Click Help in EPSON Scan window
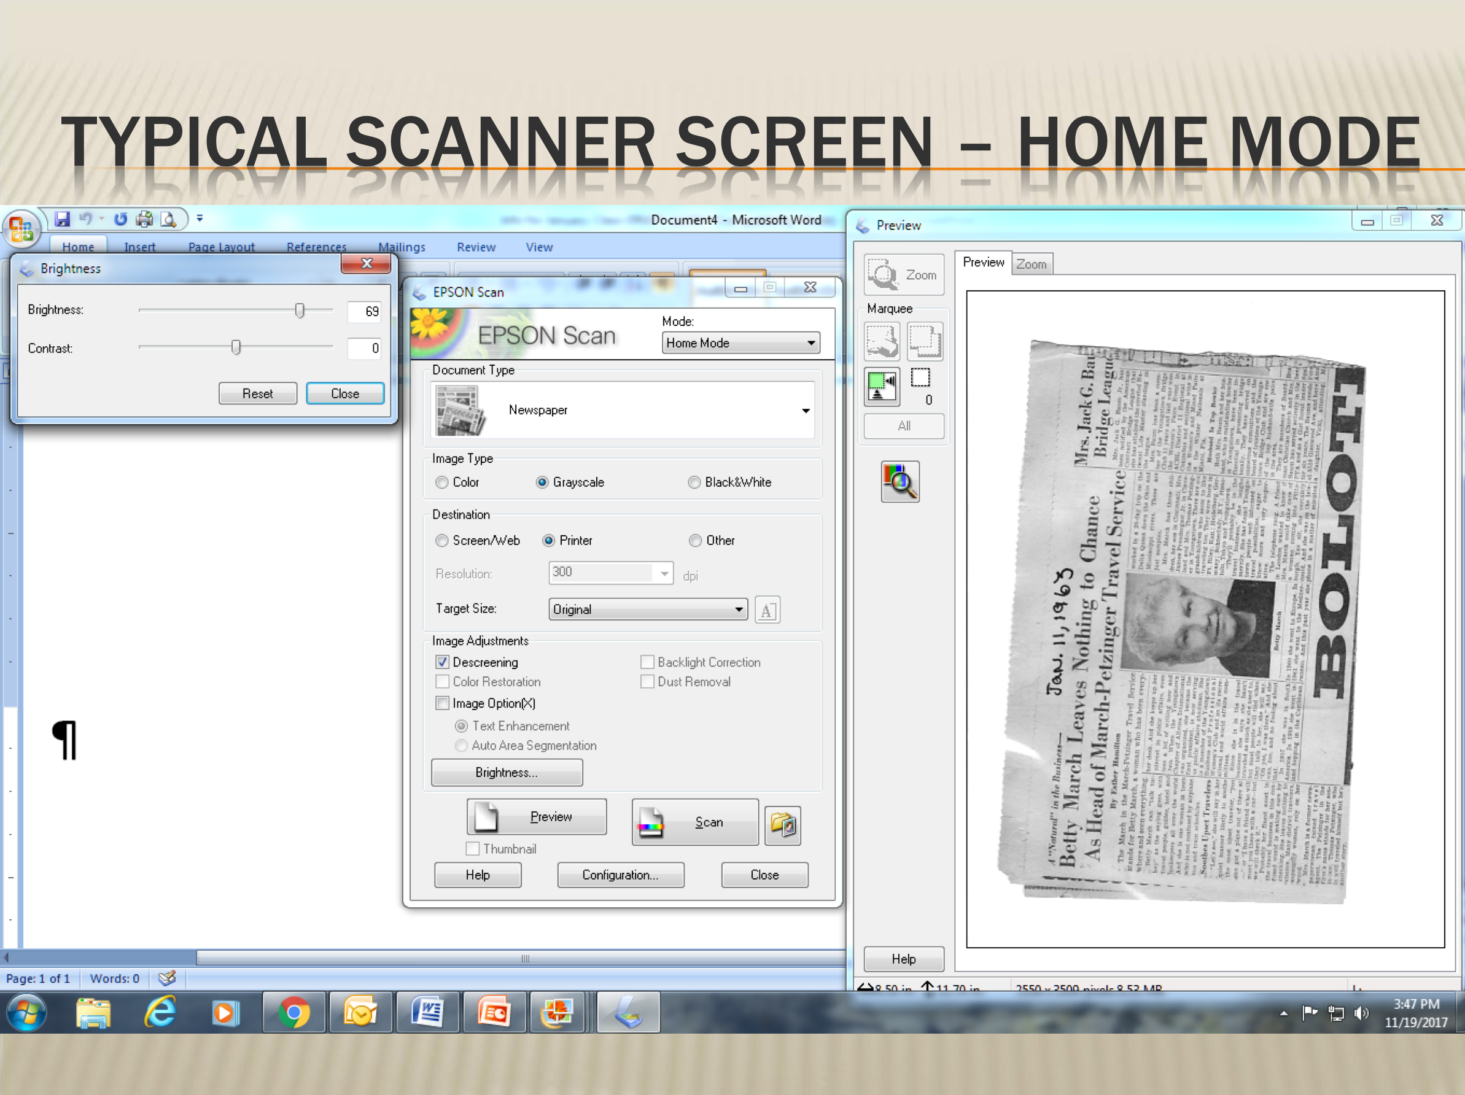1465x1095 pixels. point(478,875)
